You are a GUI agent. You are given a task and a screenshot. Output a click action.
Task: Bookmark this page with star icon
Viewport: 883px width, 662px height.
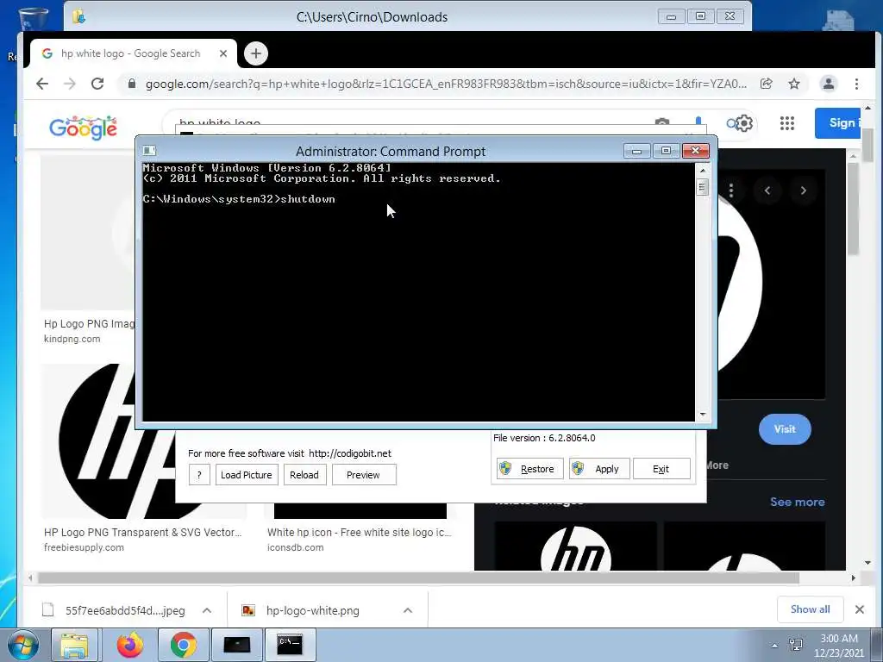794,84
